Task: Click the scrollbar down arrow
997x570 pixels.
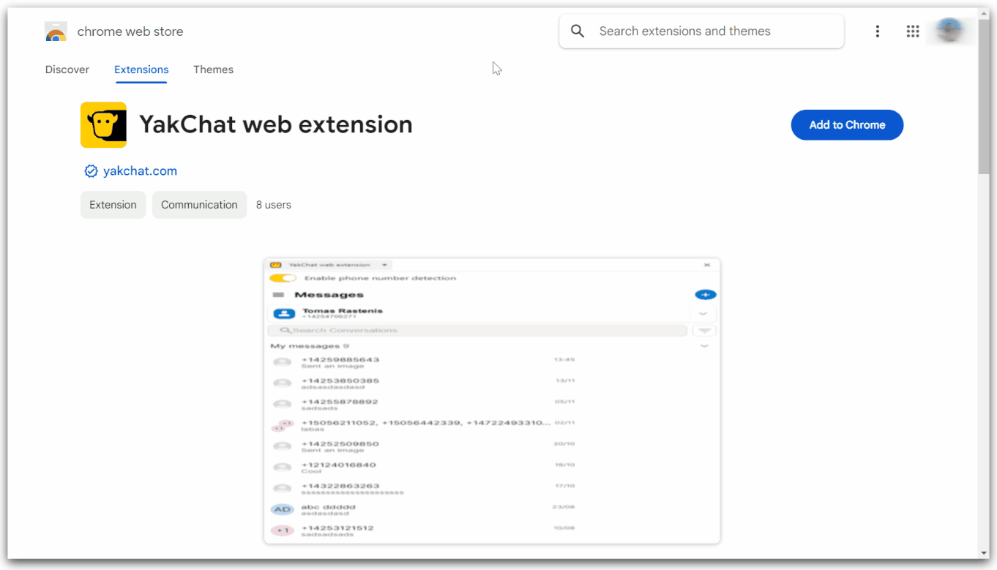Action: (984, 553)
